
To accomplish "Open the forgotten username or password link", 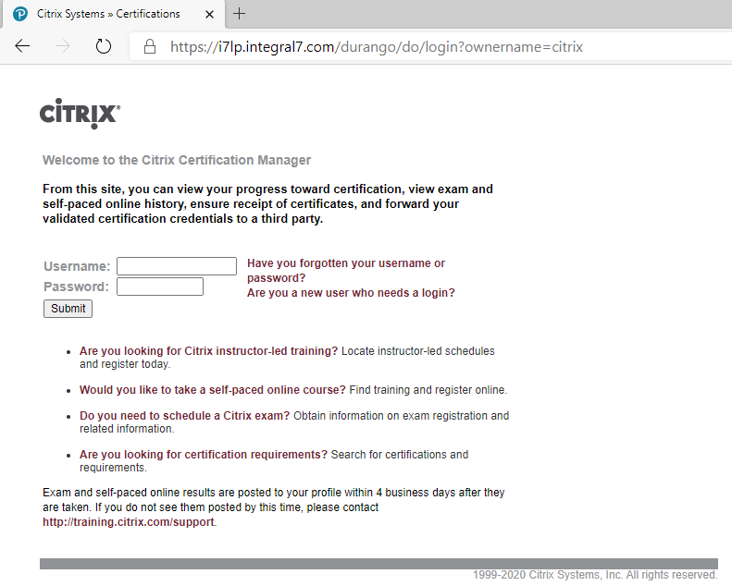I will [x=345, y=270].
